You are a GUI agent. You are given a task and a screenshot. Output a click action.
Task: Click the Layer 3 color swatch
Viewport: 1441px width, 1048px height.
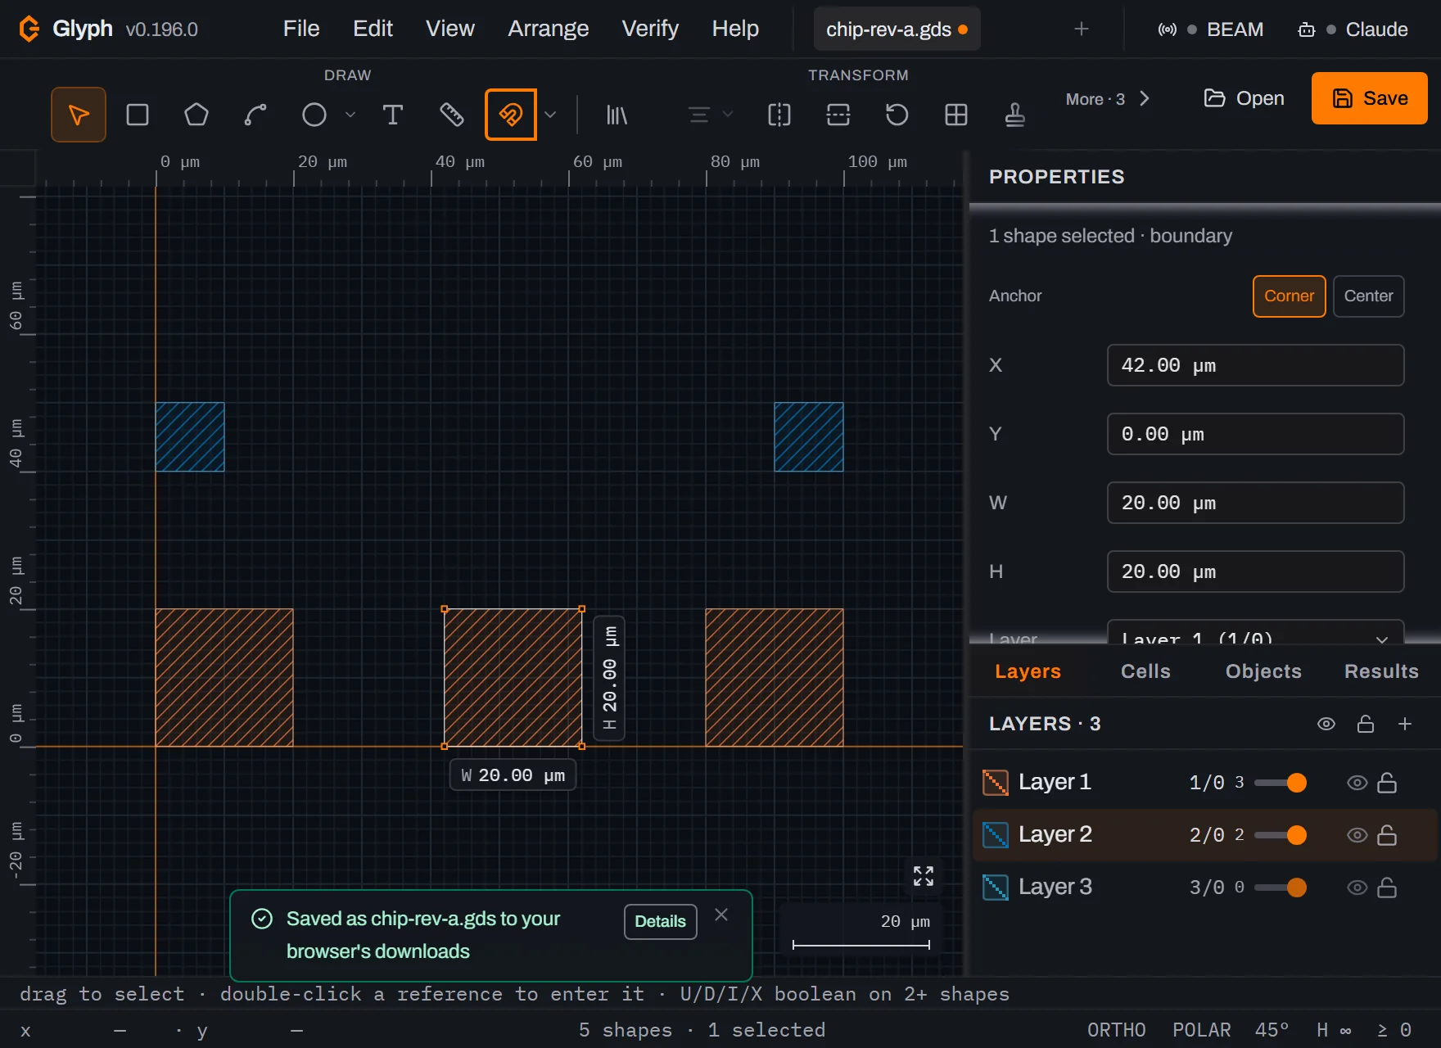[996, 888]
